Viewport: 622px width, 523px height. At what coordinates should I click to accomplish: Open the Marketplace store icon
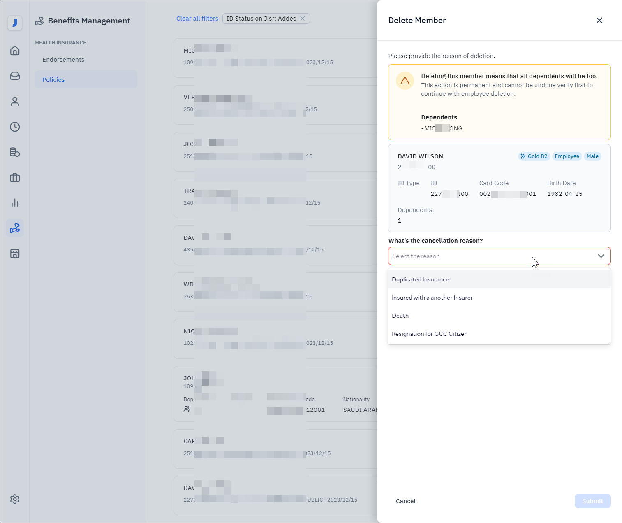15,253
